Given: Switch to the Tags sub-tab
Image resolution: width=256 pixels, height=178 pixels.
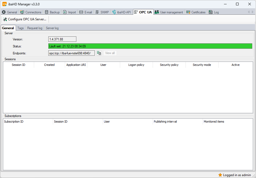Looking at the screenshot, I should pos(21,28).
